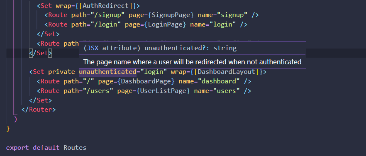Click the closing Set tag above the Router closing tag
The width and height of the screenshot is (366, 156).
(40, 100)
